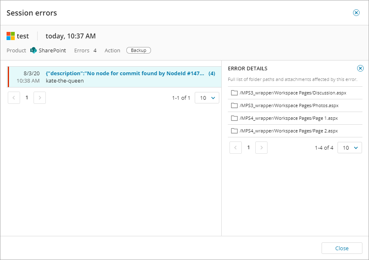369x260 pixels.
Task: Click the Microsoft logo icon next to test
Action: [11, 36]
